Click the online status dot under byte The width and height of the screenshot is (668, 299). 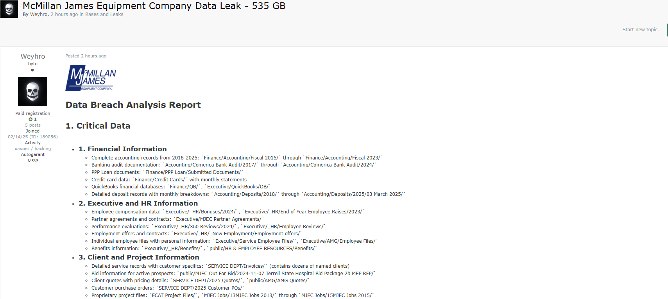click(x=32, y=70)
